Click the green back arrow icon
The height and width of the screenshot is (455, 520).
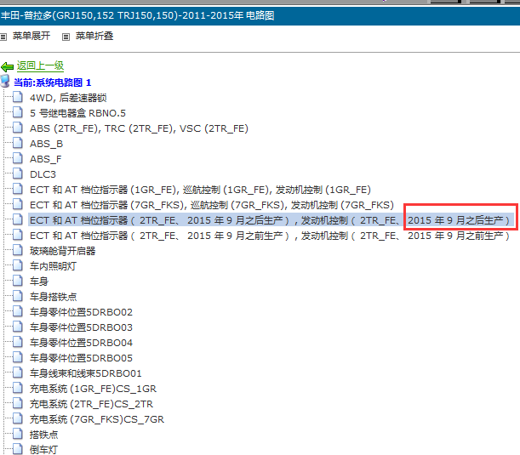point(7,67)
